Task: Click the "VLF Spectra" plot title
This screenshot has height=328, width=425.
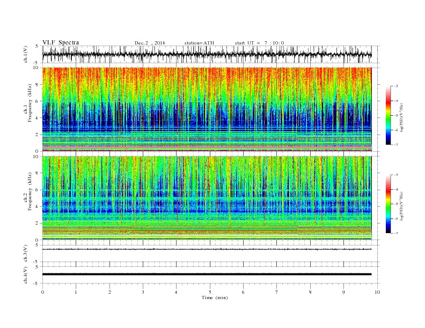Action: point(61,42)
